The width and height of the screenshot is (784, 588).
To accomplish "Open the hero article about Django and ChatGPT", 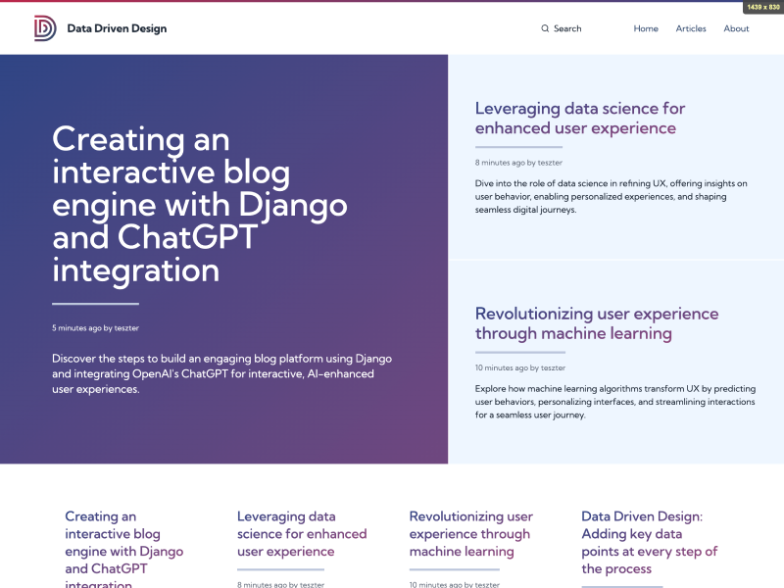I will click(200, 205).
